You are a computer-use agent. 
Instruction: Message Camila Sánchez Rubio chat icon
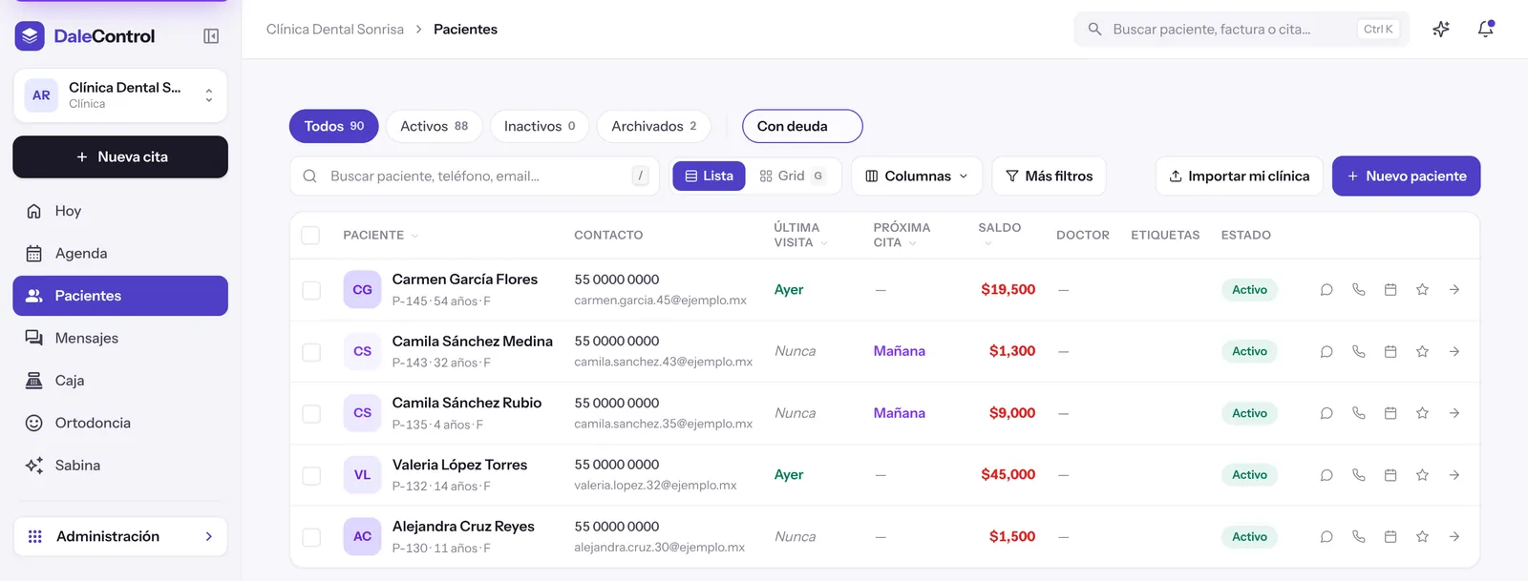pyautogui.click(x=1326, y=413)
